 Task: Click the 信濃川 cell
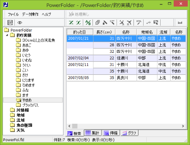point(126,58)
